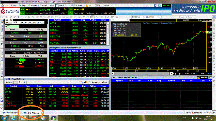
Task: Switch to SET50 tab
Action: coord(24,23)
